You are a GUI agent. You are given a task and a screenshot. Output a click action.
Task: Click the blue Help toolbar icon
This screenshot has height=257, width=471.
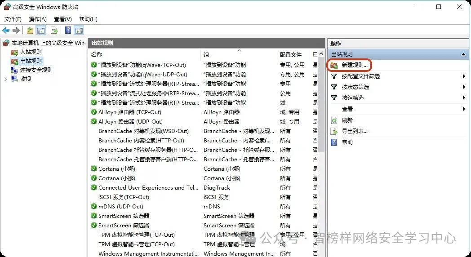click(68, 30)
